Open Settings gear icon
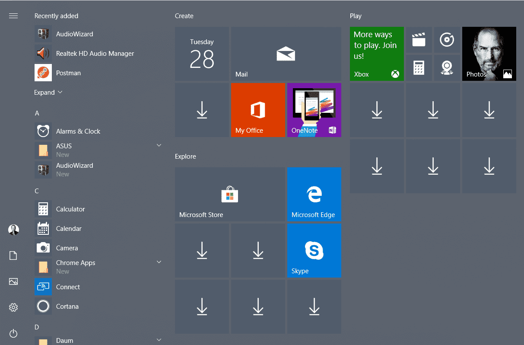Viewport: 524px width, 345px height. coord(13,307)
